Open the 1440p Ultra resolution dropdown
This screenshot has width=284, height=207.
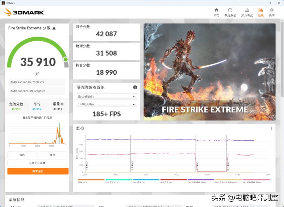pyautogui.click(x=106, y=104)
